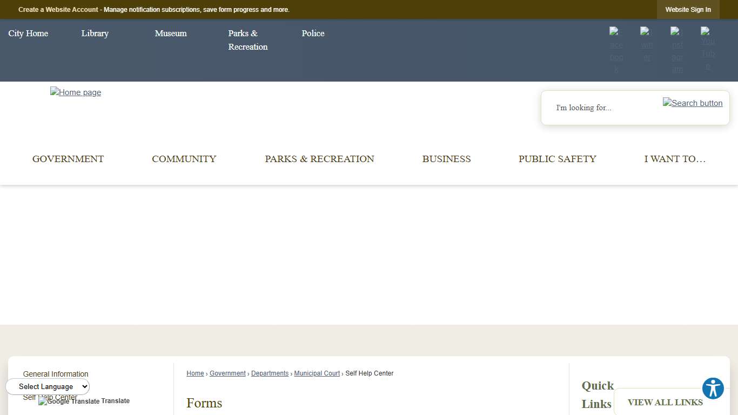This screenshot has width=738, height=415.
Task: Open the GOVERNMENT navigation menu
Action: 68,159
